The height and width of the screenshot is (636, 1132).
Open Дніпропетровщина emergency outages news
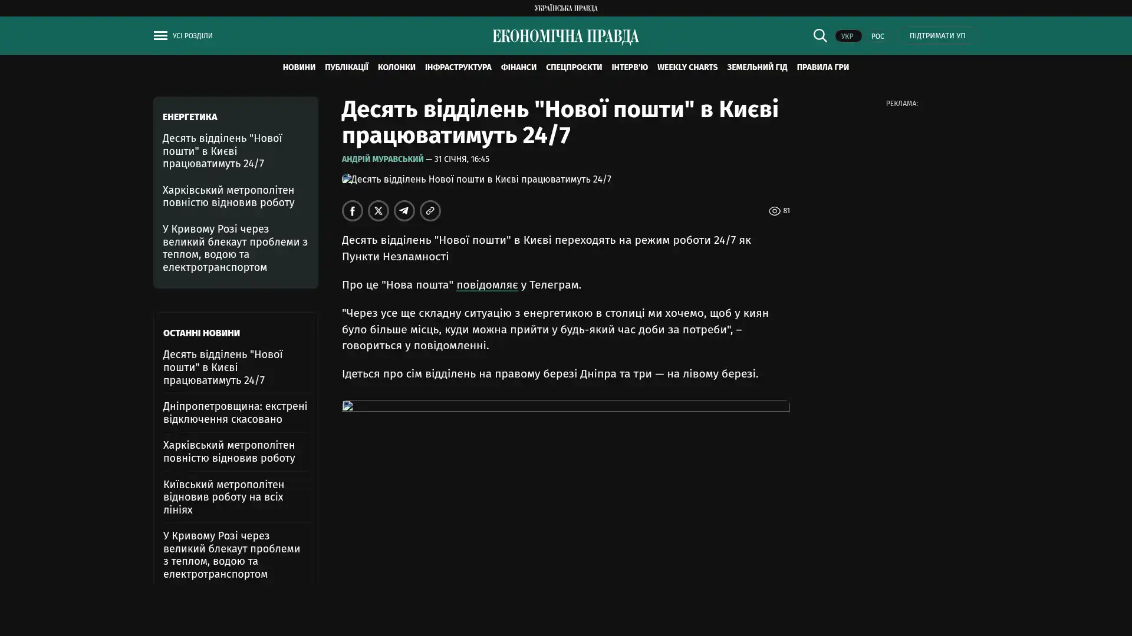[235, 413]
